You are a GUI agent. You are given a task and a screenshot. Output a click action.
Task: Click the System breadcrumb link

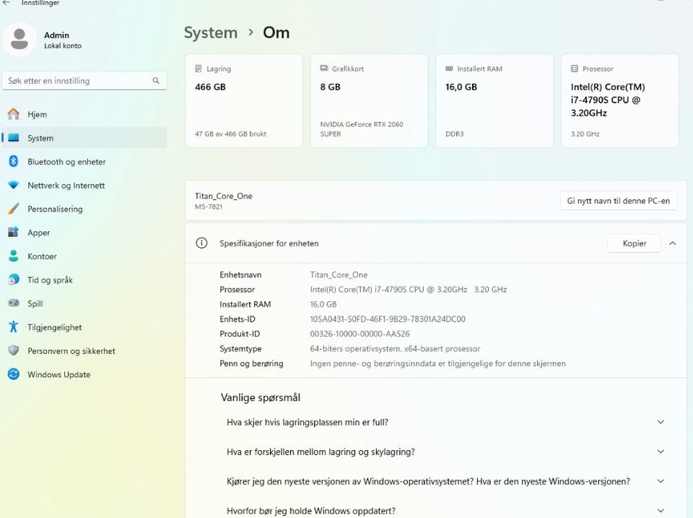point(210,33)
